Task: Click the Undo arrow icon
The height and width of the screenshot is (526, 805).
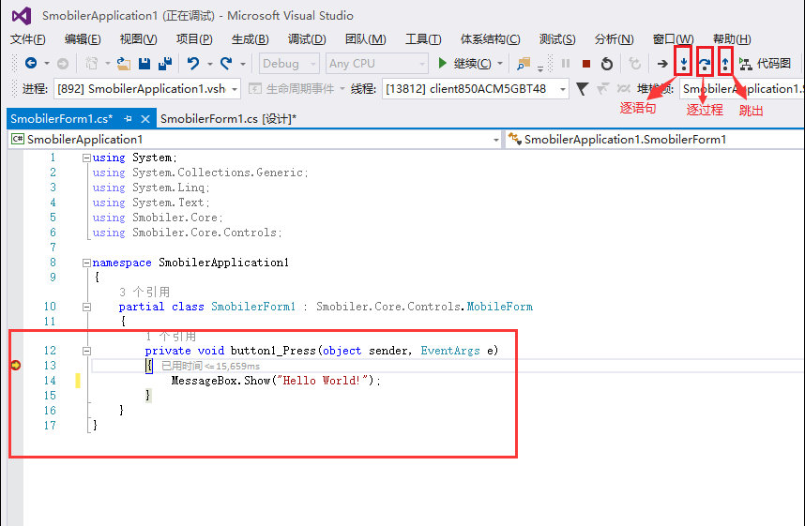Action: [193, 64]
